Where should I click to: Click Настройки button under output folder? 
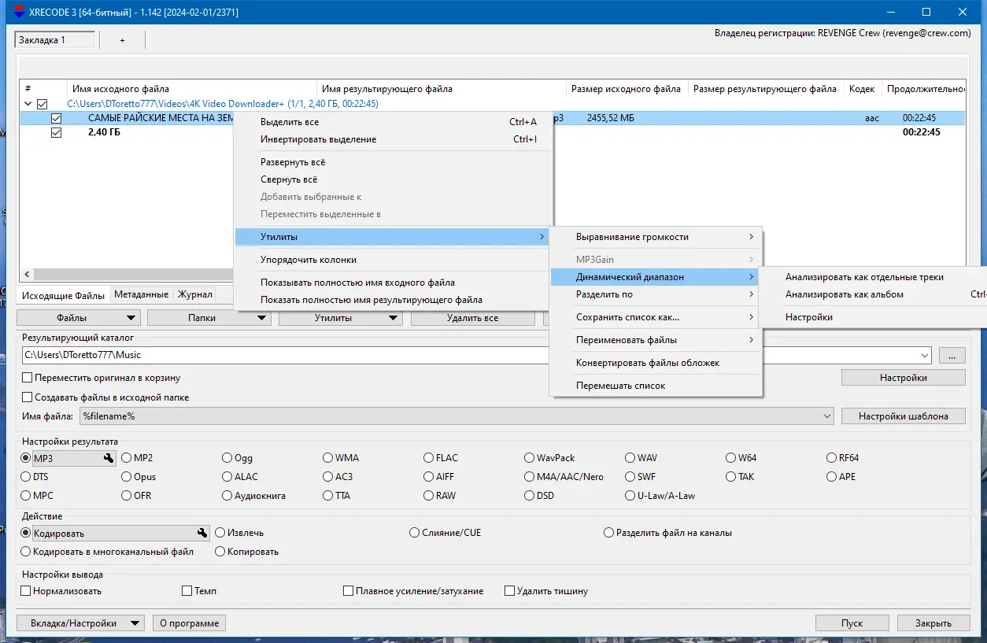(x=903, y=378)
